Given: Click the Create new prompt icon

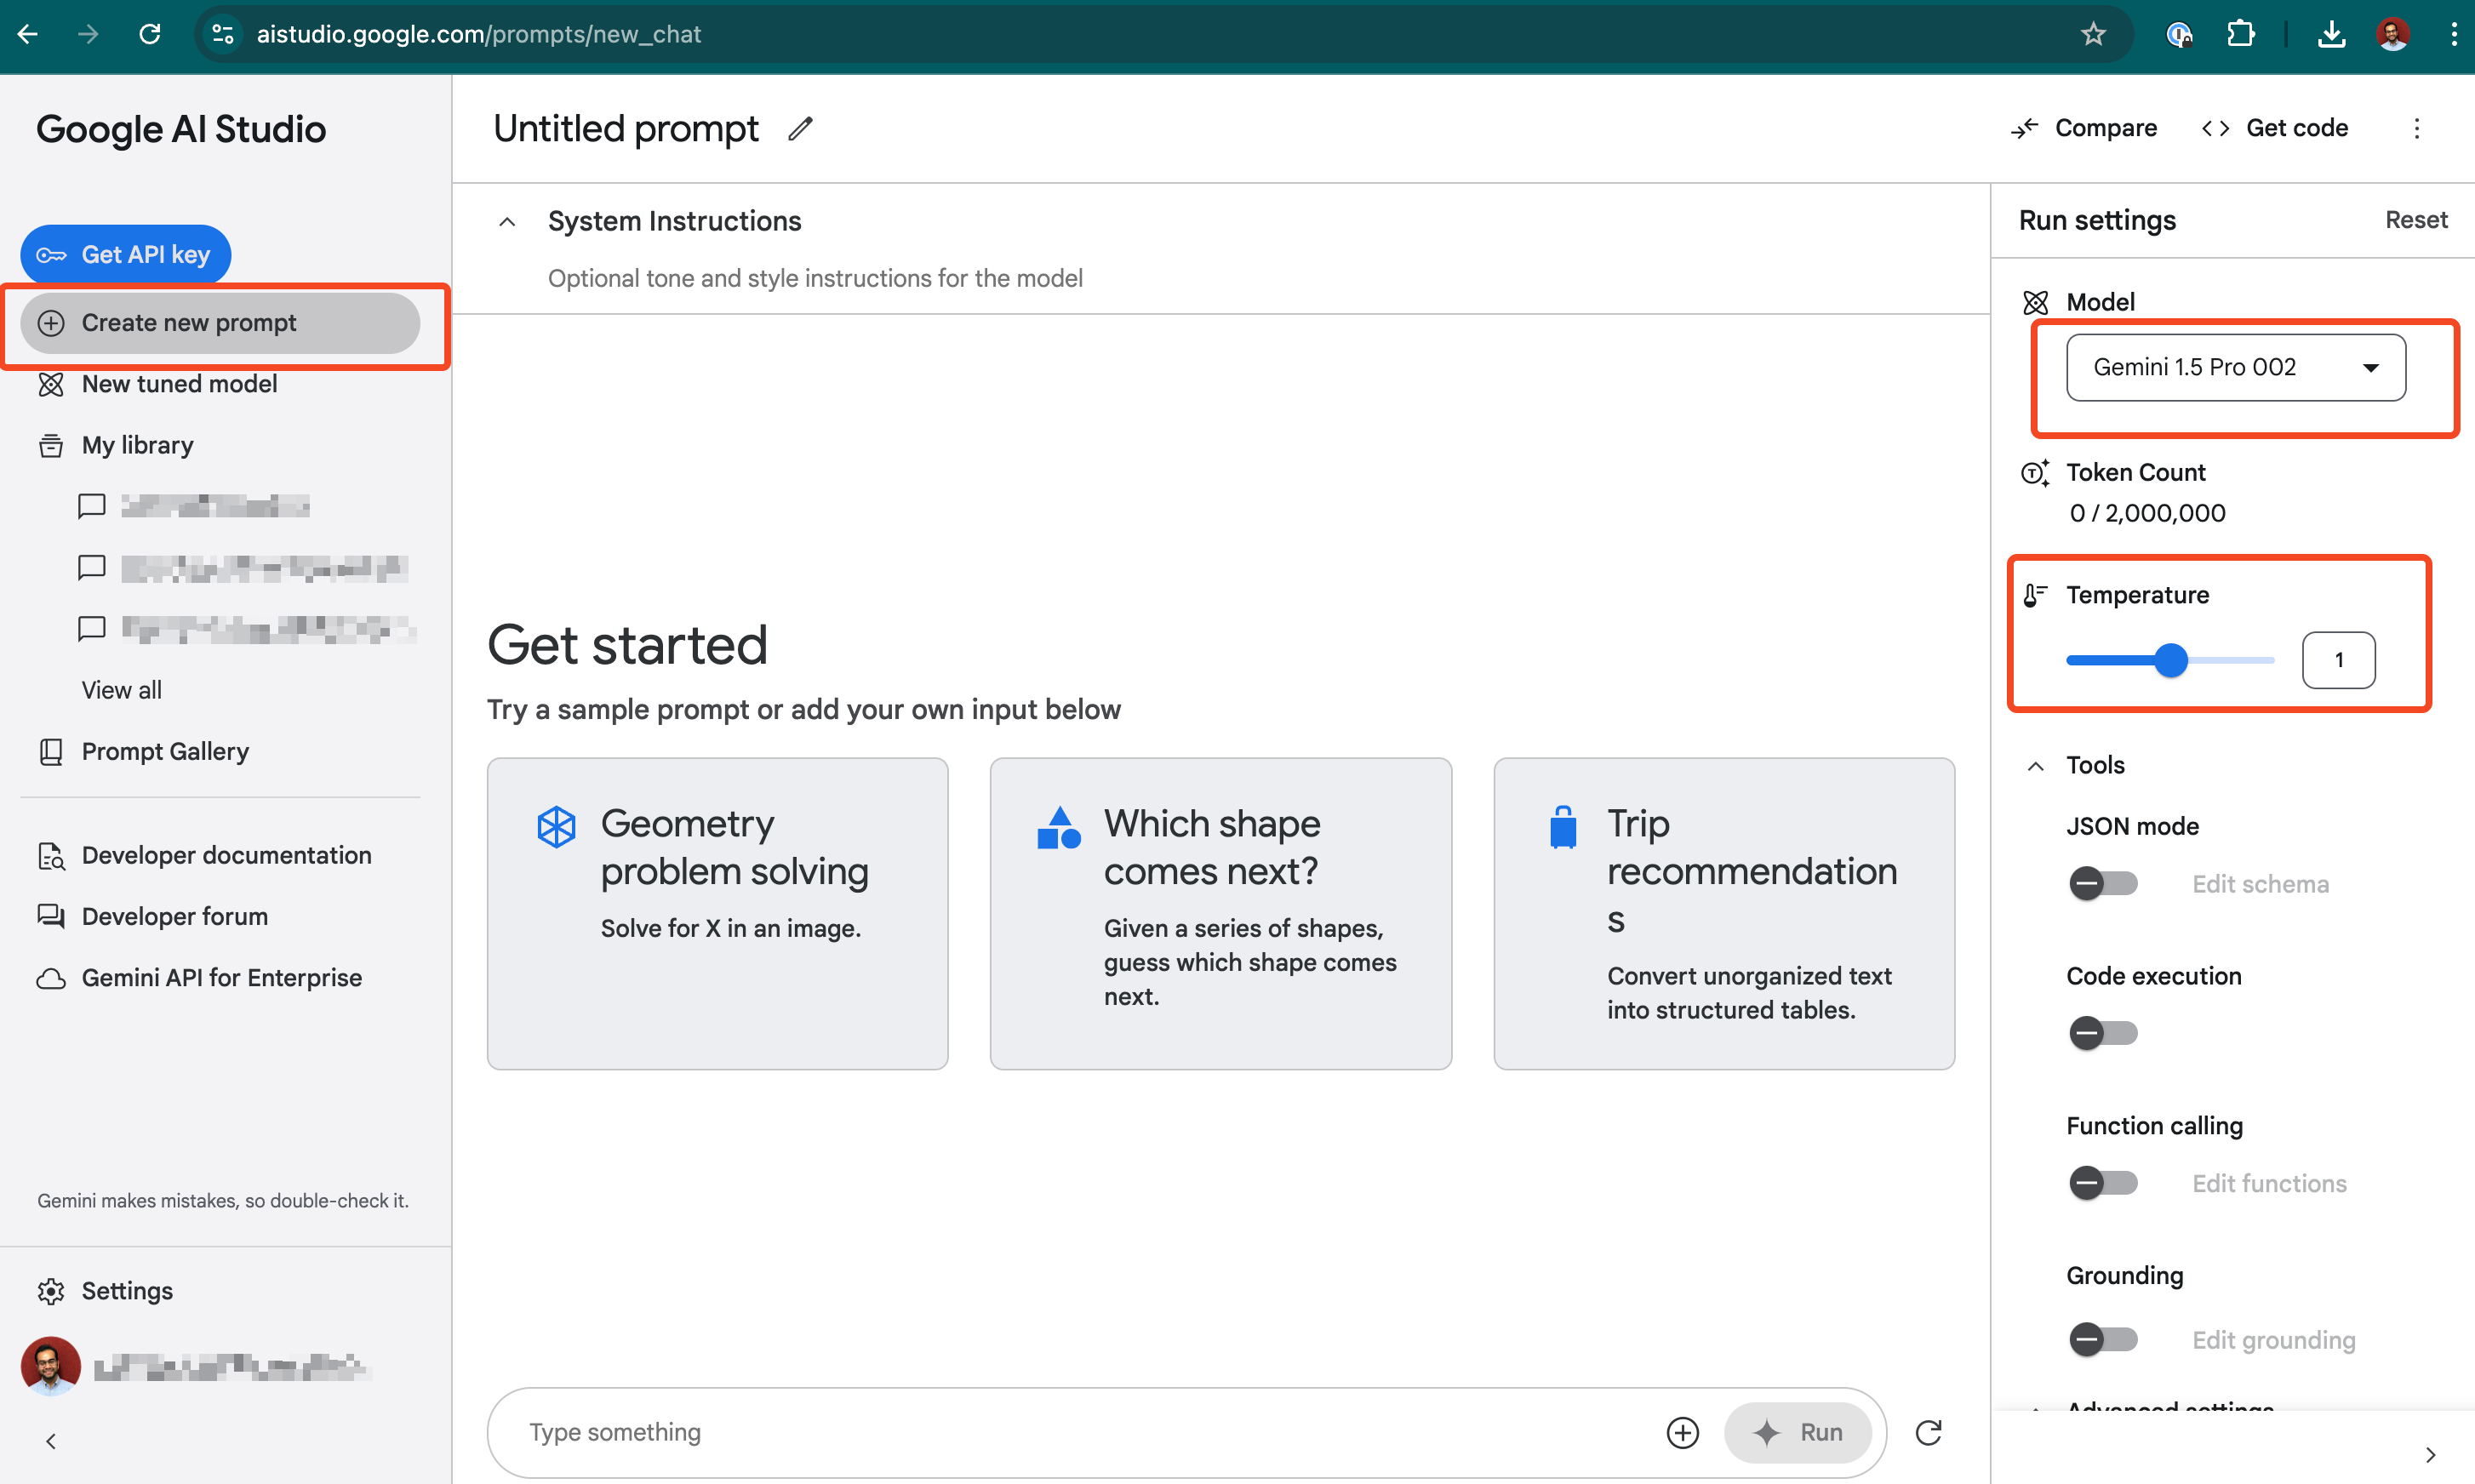Looking at the screenshot, I should (x=50, y=322).
